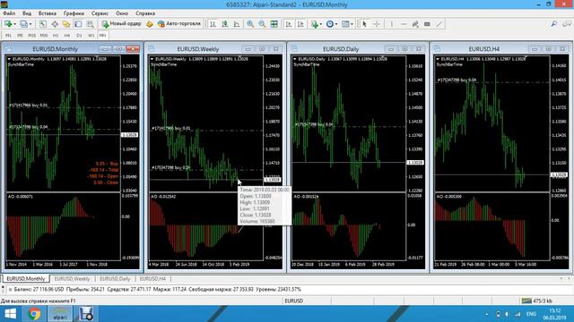Open the Вид menu
Viewport: 574px width, 322px height.
27,13
